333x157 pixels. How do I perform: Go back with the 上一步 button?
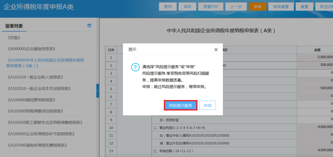pos(236,6)
